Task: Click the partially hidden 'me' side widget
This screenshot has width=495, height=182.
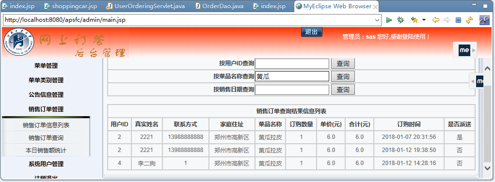Action: (479, 81)
